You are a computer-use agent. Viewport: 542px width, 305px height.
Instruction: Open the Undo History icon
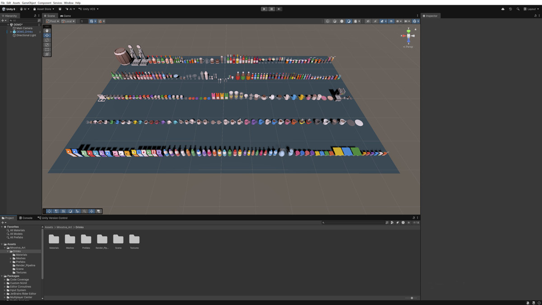click(x=510, y=9)
